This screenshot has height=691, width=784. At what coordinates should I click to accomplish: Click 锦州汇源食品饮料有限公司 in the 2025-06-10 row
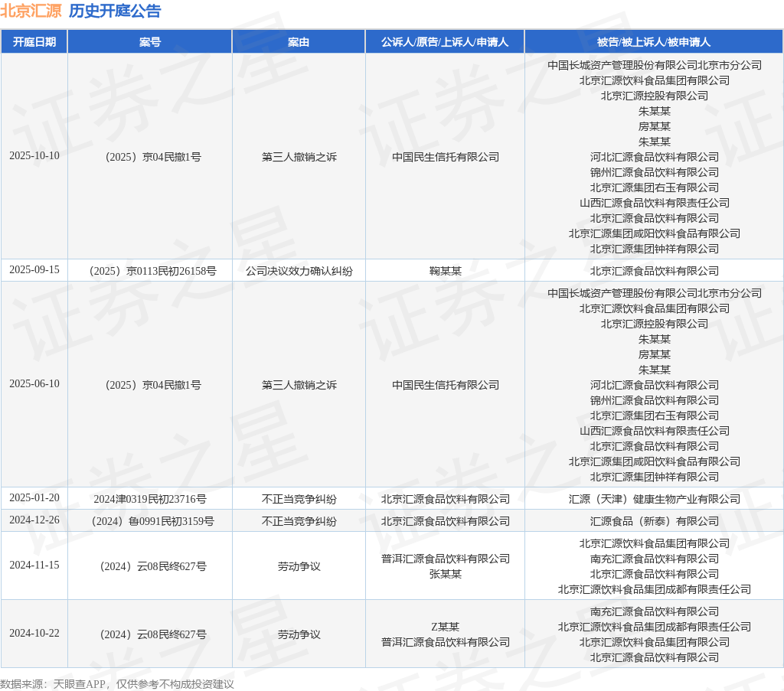coord(655,400)
